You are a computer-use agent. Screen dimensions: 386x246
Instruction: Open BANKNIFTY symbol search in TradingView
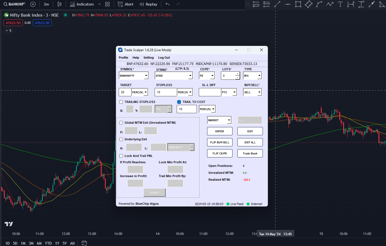pyautogui.click(x=14, y=4)
